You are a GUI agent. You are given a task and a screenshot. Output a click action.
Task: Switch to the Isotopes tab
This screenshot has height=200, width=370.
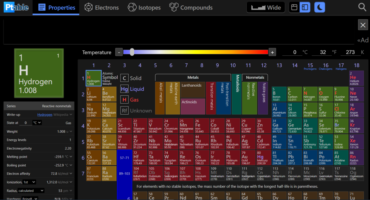point(144,7)
